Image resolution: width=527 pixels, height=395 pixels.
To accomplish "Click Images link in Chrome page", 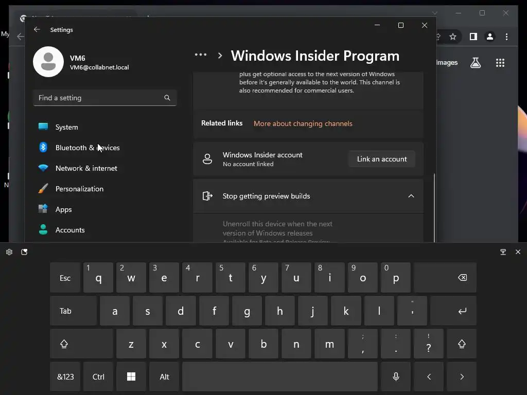I will click(x=447, y=62).
